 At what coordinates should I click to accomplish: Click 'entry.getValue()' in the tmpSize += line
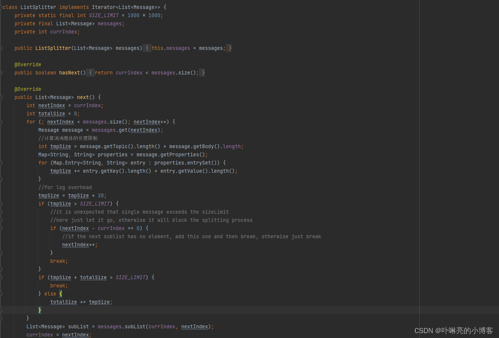(184, 171)
